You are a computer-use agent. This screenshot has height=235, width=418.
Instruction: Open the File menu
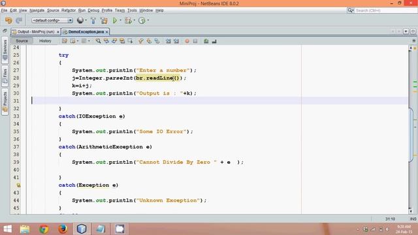point(4,10)
